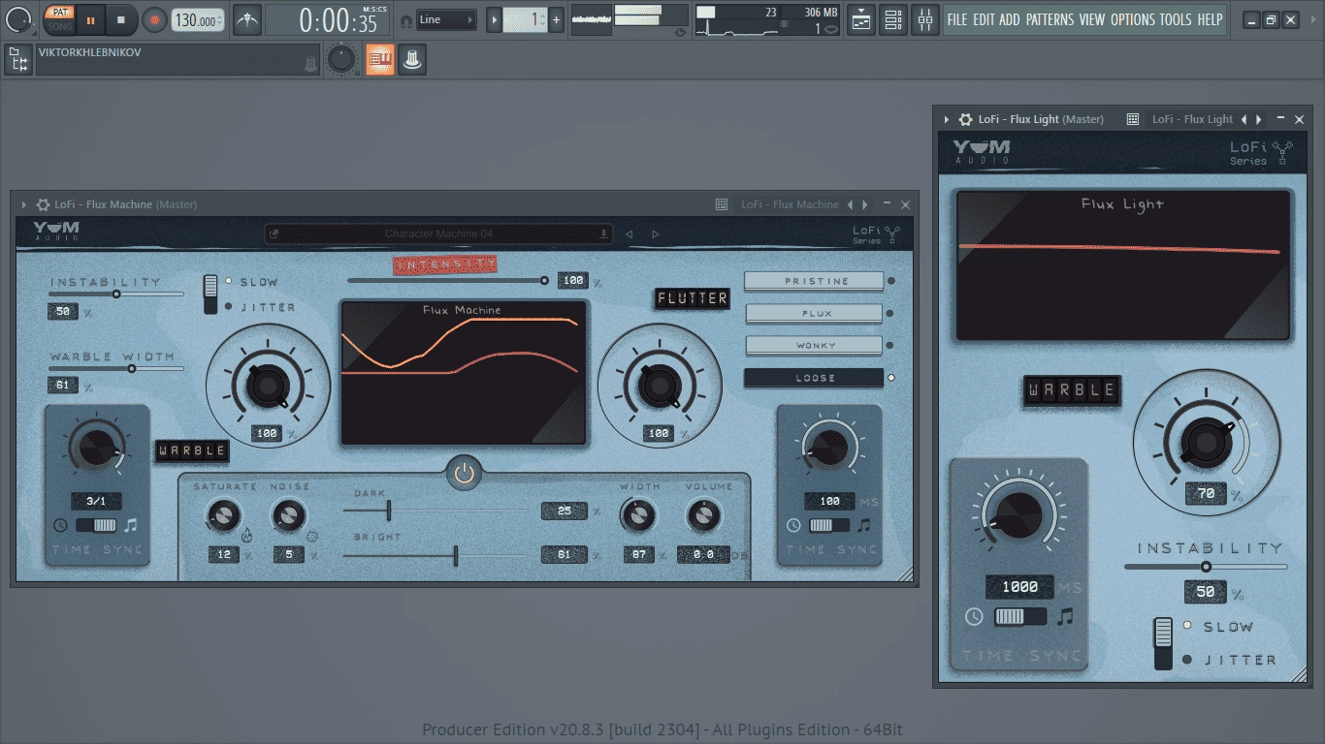The height and width of the screenshot is (744, 1325).
Task: Select FLUX mode button
Action: [x=814, y=314]
